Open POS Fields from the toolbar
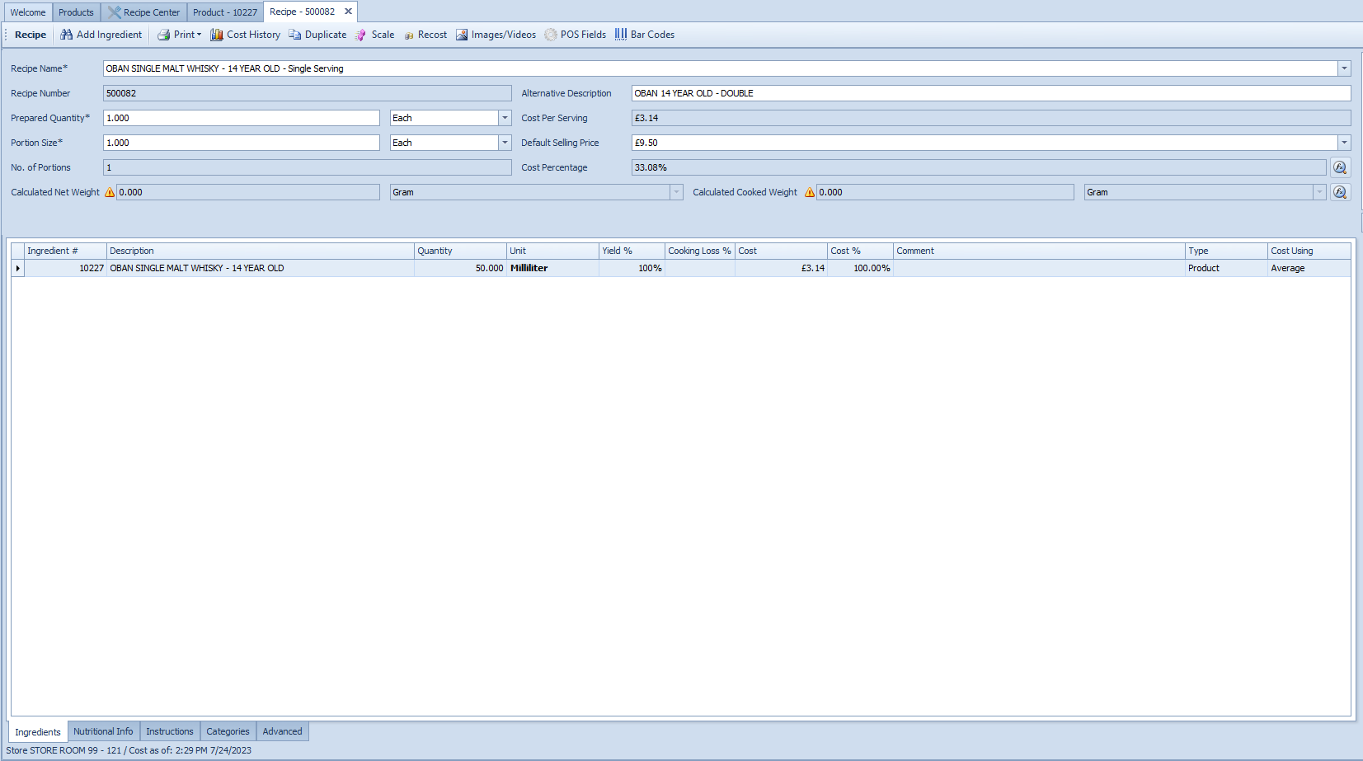 (x=575, y=35)
